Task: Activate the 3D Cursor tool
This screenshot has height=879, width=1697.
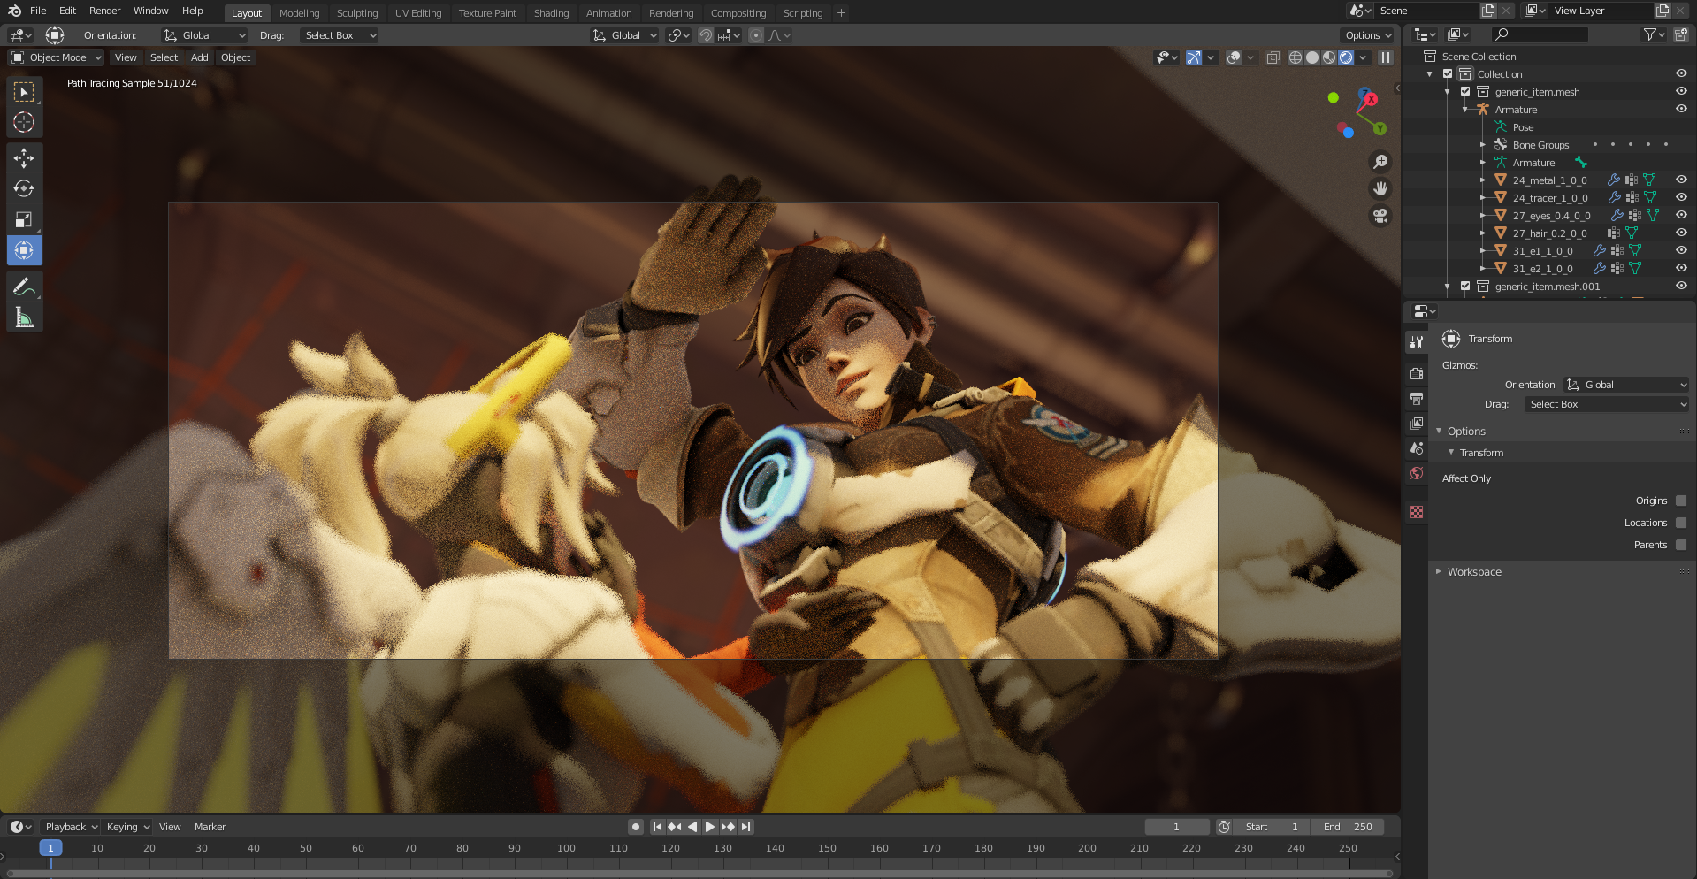Action: 24,122
